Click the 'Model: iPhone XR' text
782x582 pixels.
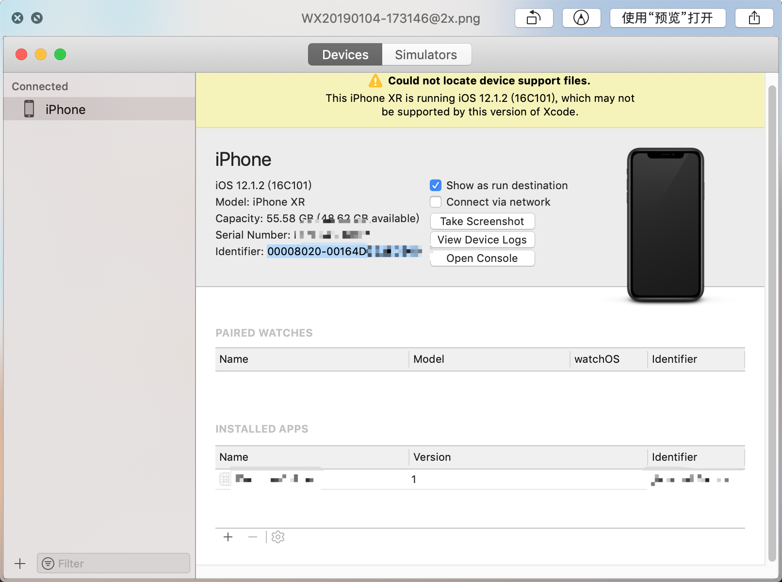click(x=260, y=202)
